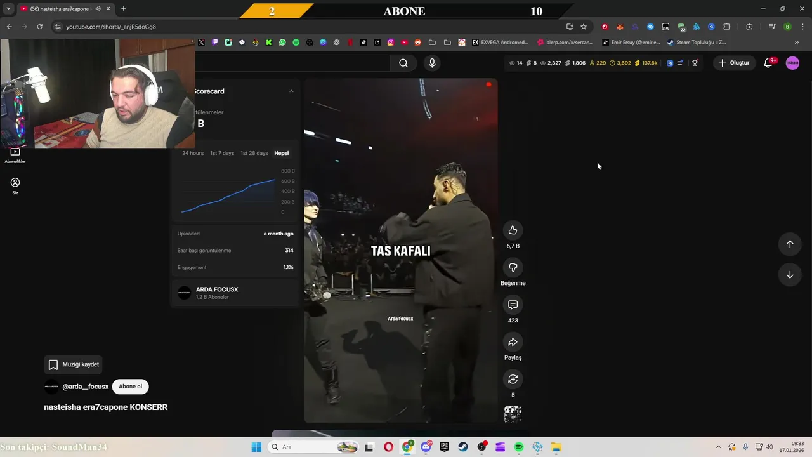
Task: Dislike the short (Beğenme)
Action: click(513, 267)
